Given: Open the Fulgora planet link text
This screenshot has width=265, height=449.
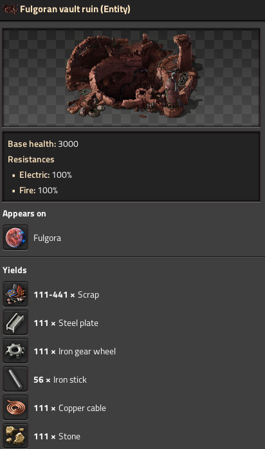Looking at the screenshot, I should (47, 238).
